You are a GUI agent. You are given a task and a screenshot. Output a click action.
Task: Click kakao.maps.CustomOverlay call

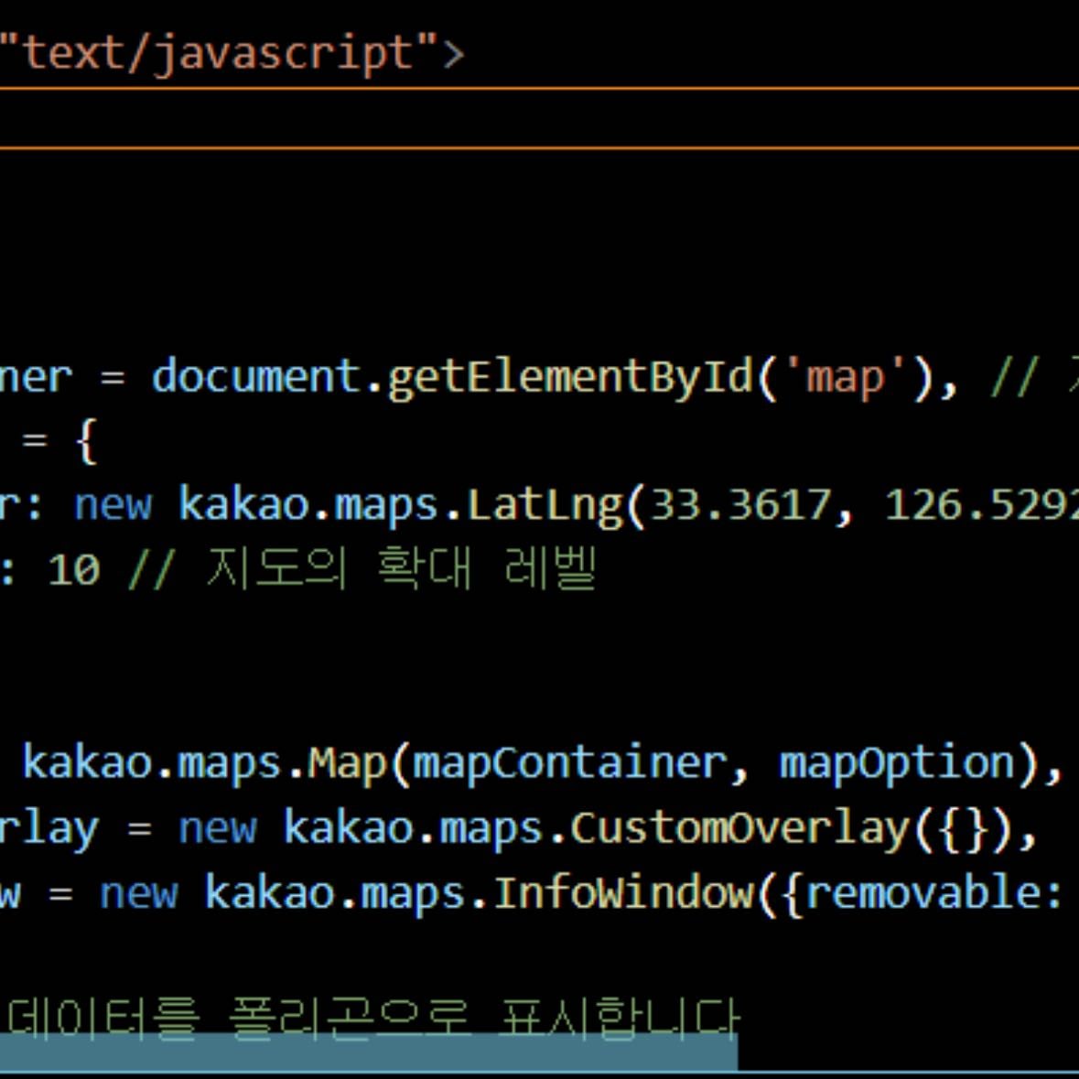tap(596, 829)
